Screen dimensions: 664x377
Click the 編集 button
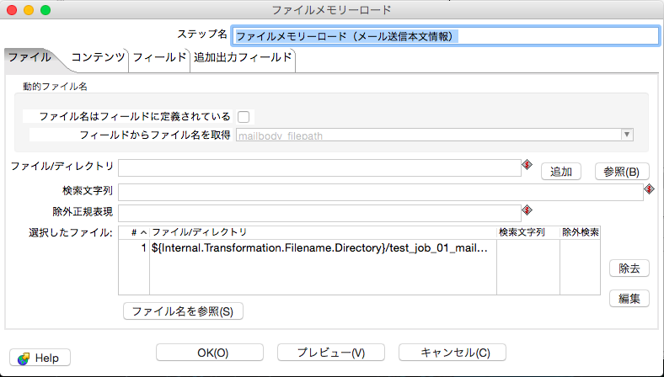click(x=629, y=298)
